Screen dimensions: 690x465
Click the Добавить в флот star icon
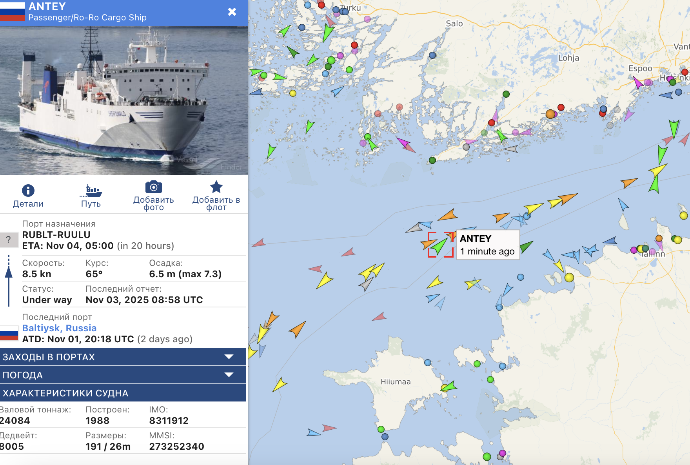[216, 187]
